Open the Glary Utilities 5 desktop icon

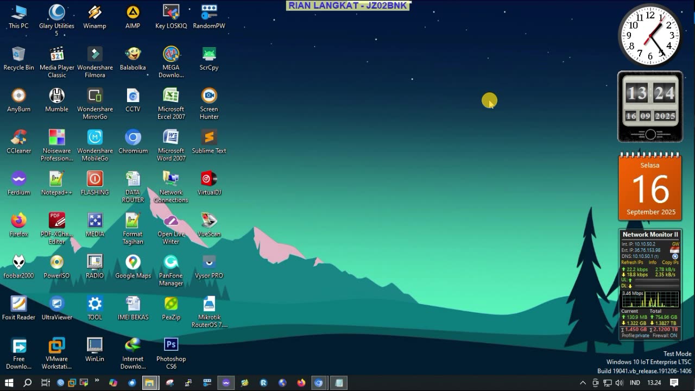pyautogui.click(x=56, y=20)
